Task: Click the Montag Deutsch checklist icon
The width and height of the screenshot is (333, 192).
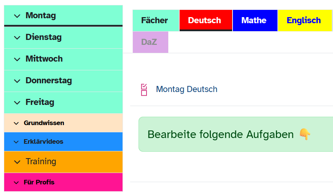Action: (144, 90)
